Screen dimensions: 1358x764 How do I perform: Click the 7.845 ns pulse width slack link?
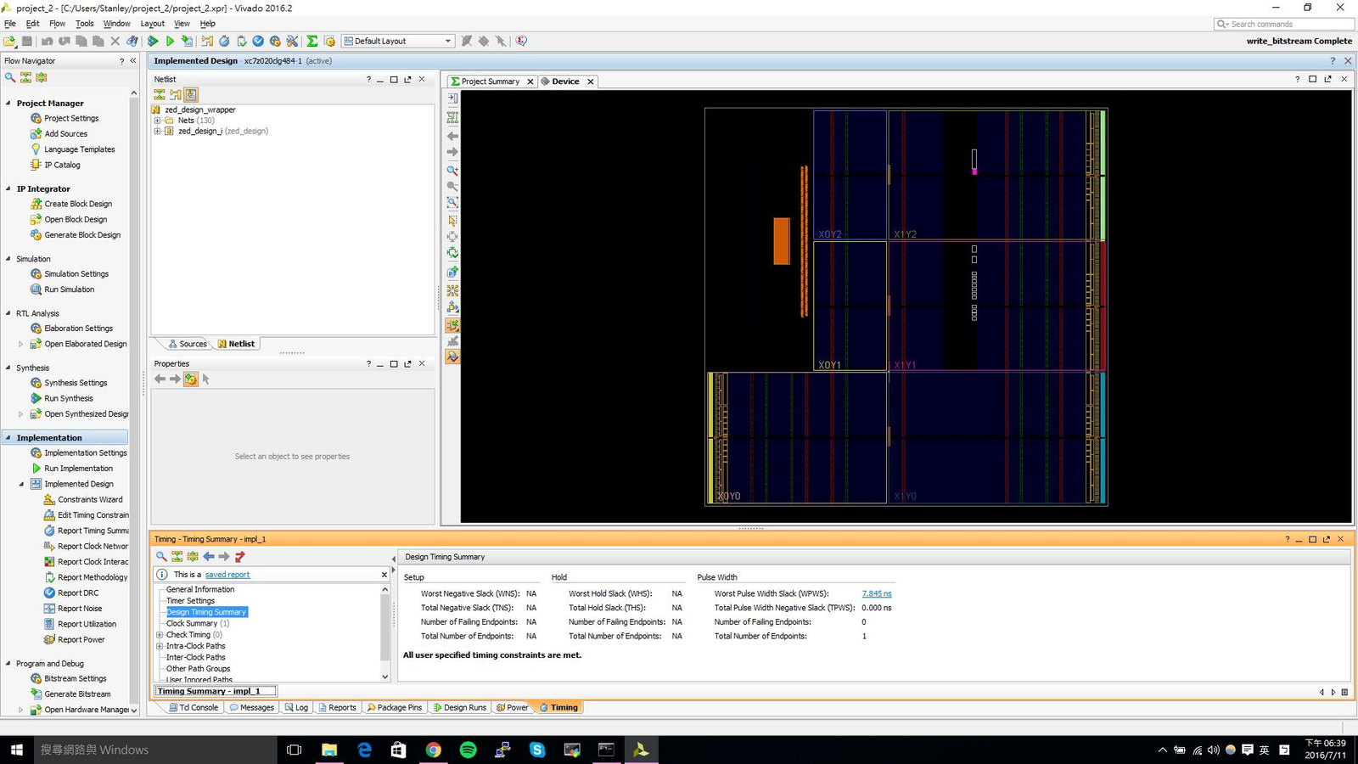click(877, 594)
